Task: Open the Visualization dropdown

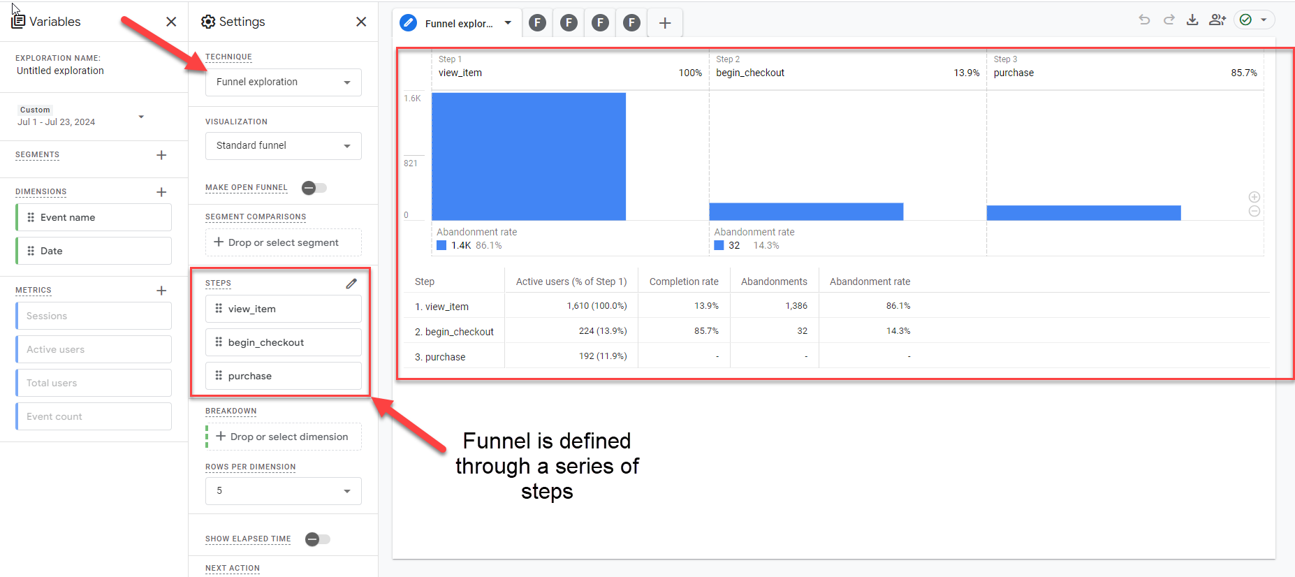Action: (x=284, y=146)
